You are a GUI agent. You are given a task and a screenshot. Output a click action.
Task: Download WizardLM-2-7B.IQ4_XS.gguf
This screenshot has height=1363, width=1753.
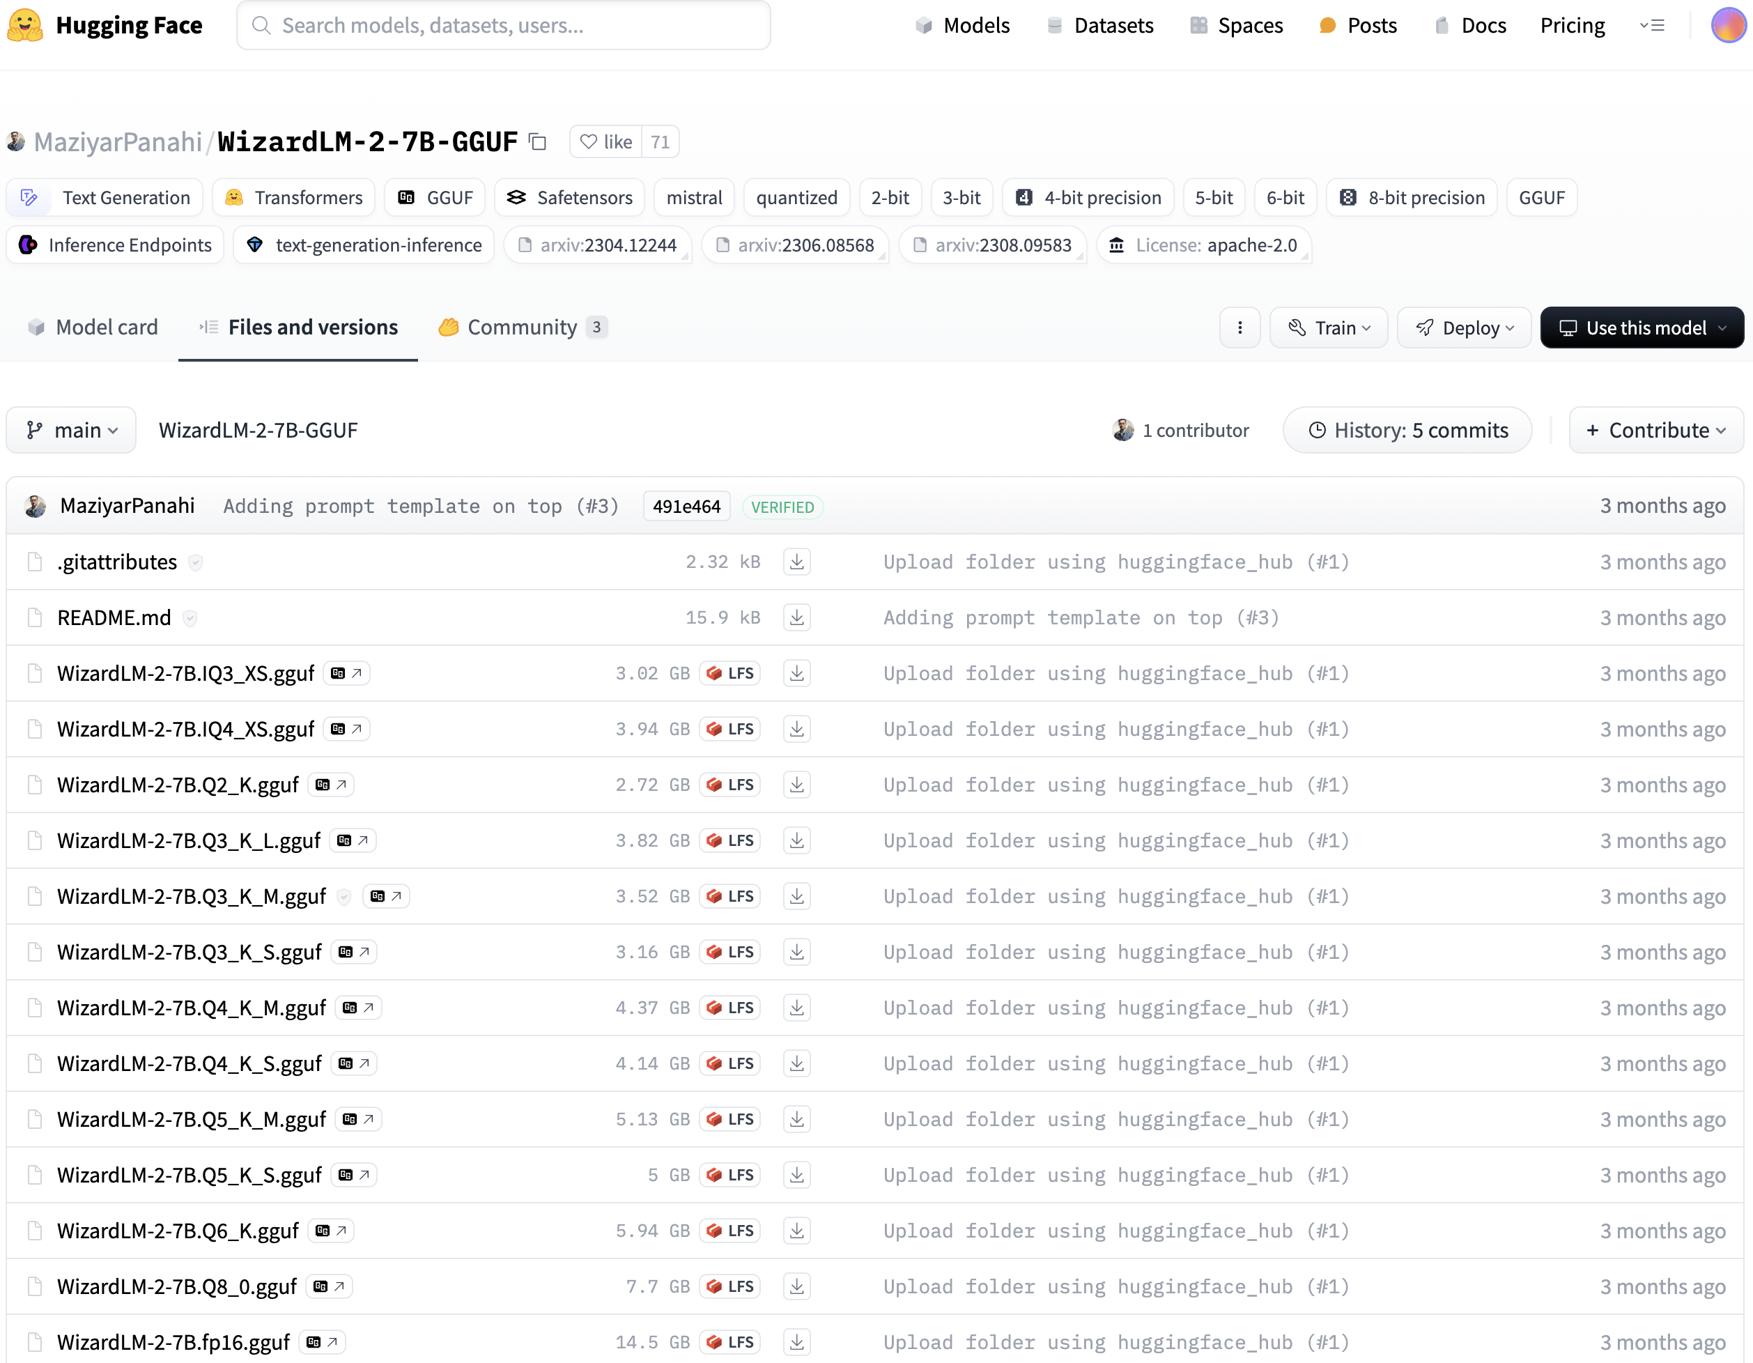point(796,729)
